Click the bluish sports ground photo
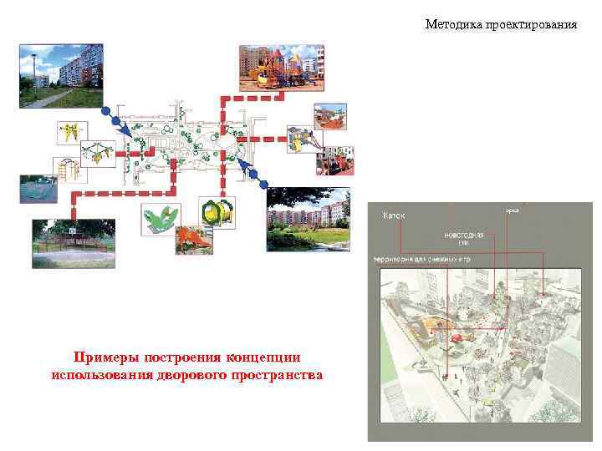Viewport: 602px width, 451px height. (x=38, y=189)
